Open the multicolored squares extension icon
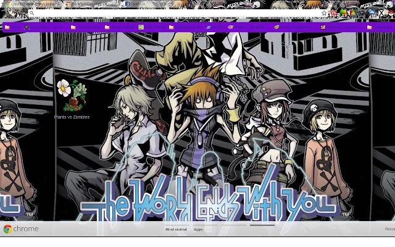The height and width of the screenshot is (247, 395). [x=353, y=13]
